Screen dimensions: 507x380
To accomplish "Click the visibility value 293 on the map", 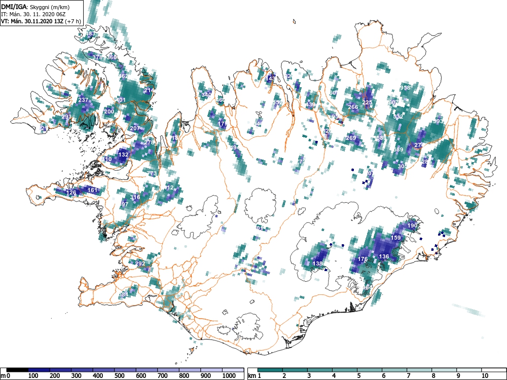I will click(x=66, y=117).
